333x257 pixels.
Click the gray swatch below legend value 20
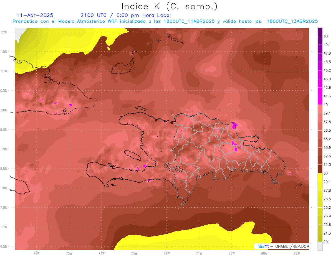tap(320, 246)
